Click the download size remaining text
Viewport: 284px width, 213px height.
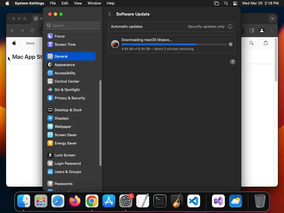coord(158,49)
